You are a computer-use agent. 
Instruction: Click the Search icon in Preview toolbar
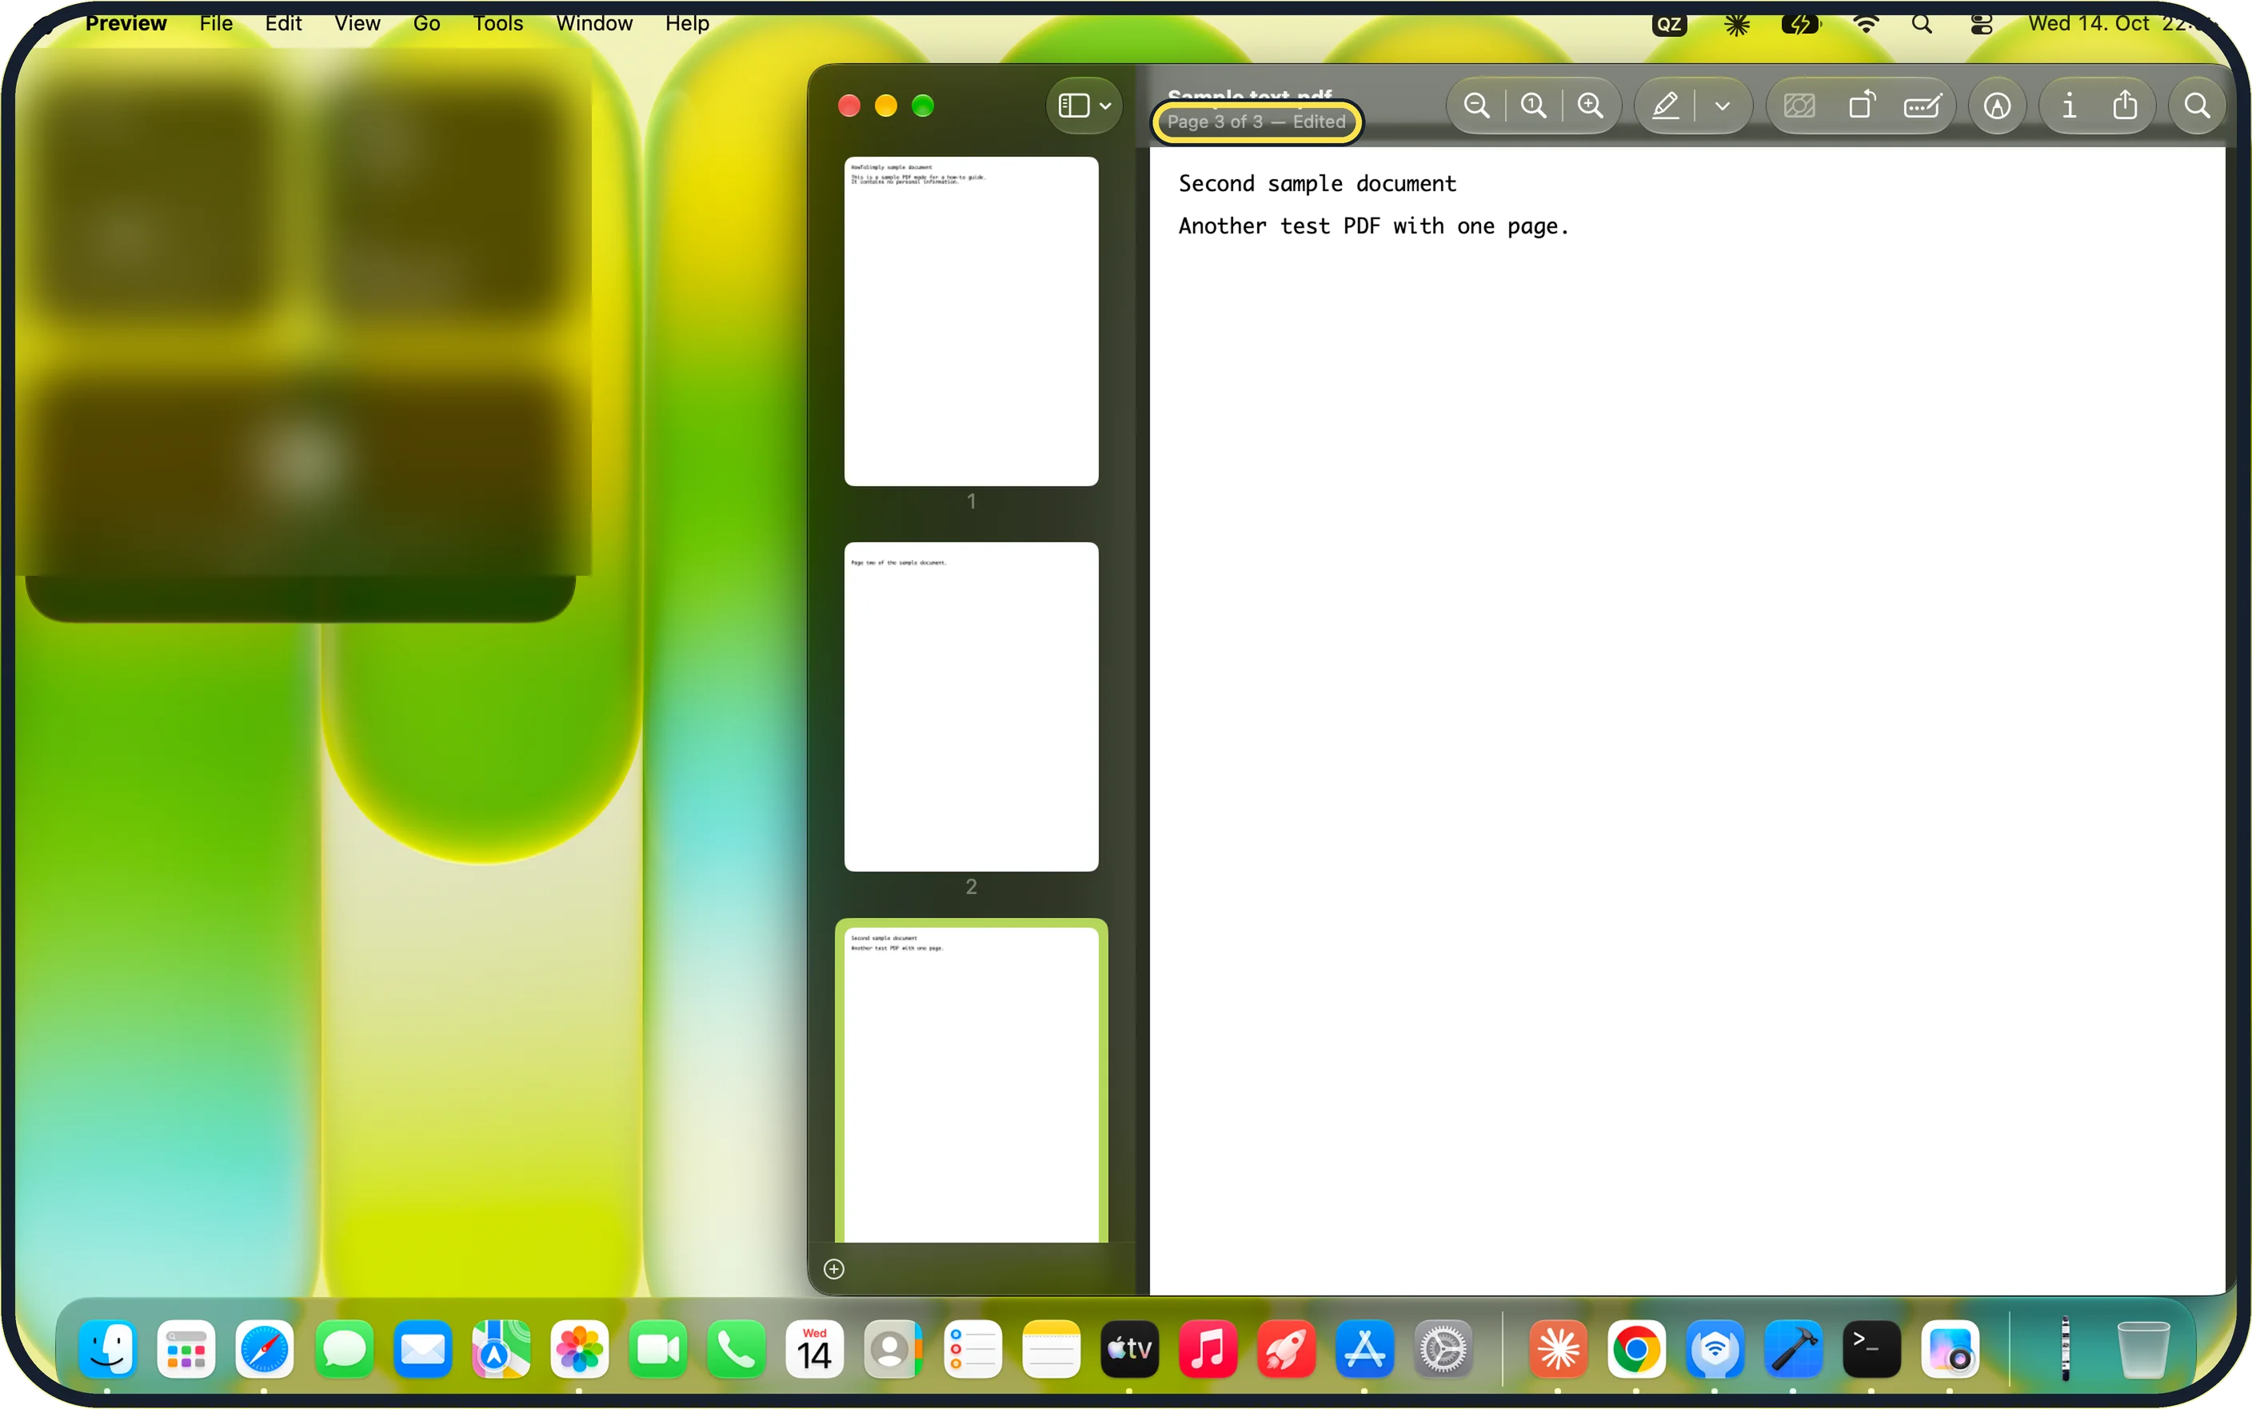click(2196, 106)
